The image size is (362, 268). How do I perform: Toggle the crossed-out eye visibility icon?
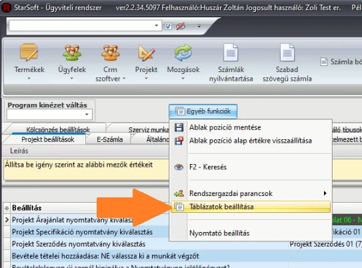coord(181,26)
